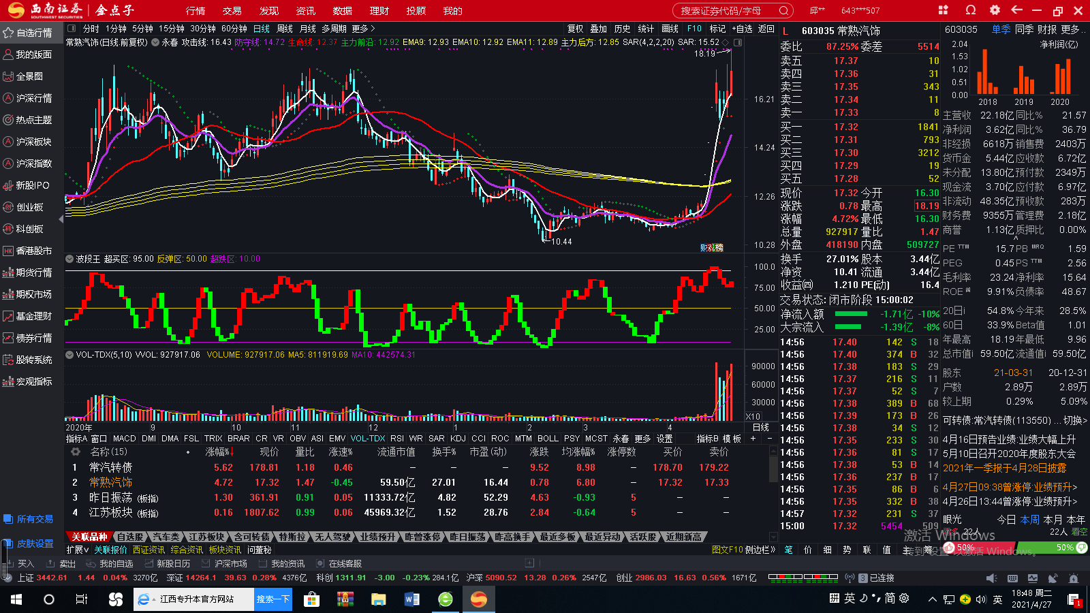Open the settings gear in title bar
Image resolution: width=1090 pixels, height=613 pixels.
click(x=995, y=10)
